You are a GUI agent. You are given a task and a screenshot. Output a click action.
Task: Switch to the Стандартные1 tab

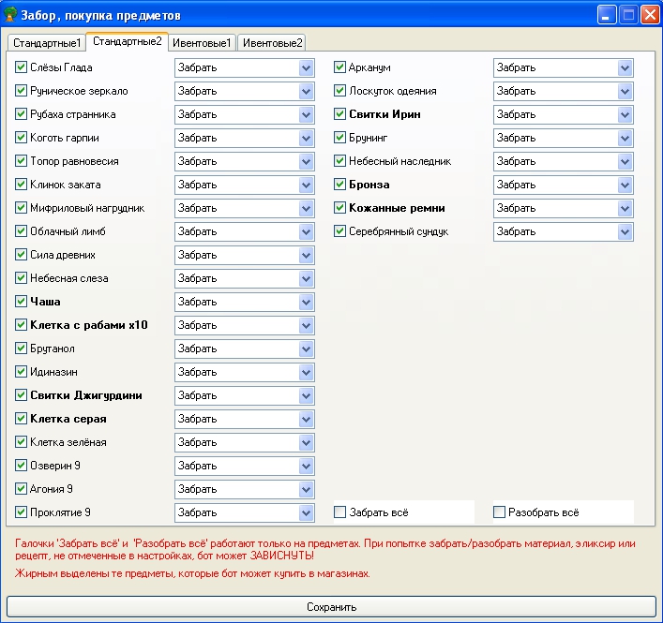(47, 43)
